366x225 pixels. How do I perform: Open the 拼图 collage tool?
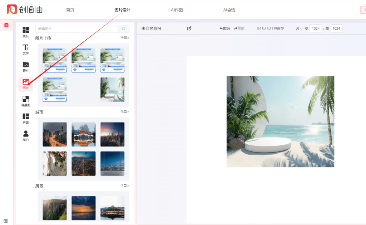(x=26, y=119)
